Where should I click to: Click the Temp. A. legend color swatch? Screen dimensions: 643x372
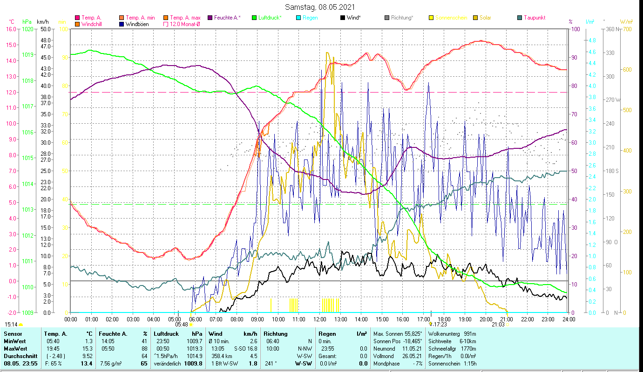77,18
